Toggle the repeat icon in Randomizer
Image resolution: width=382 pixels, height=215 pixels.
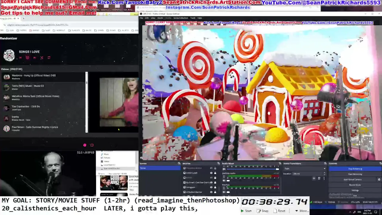49,58
